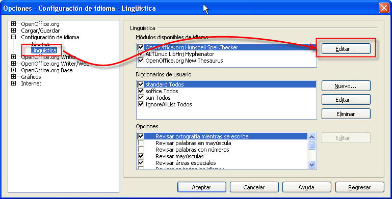Enable Revisar palabras con números option

[x=141, y=150]
